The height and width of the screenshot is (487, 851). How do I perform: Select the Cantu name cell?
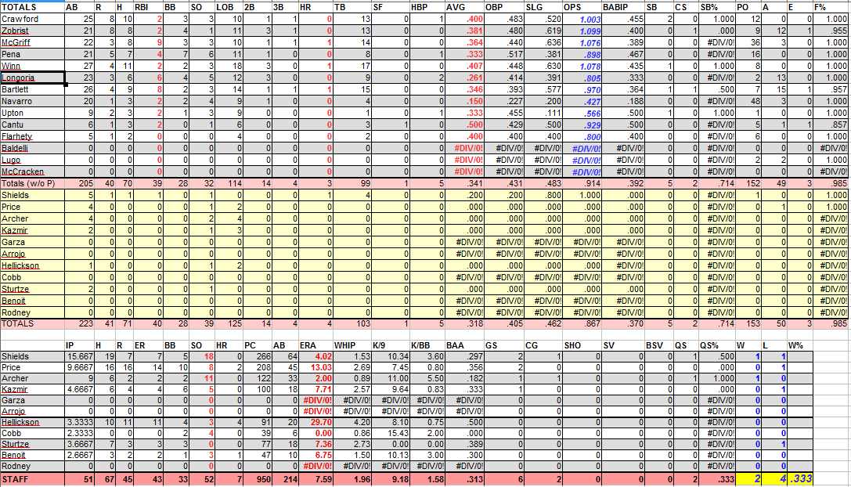[x=33, y=124]
